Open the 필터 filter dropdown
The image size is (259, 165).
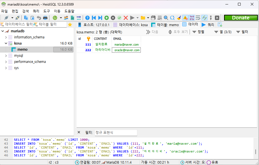pyautogui.click(x=242, y=32)
